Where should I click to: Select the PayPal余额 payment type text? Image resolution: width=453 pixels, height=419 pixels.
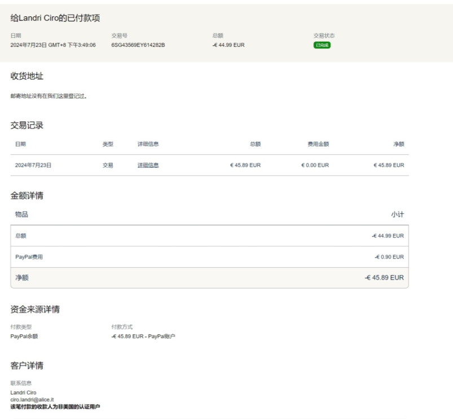25,337
